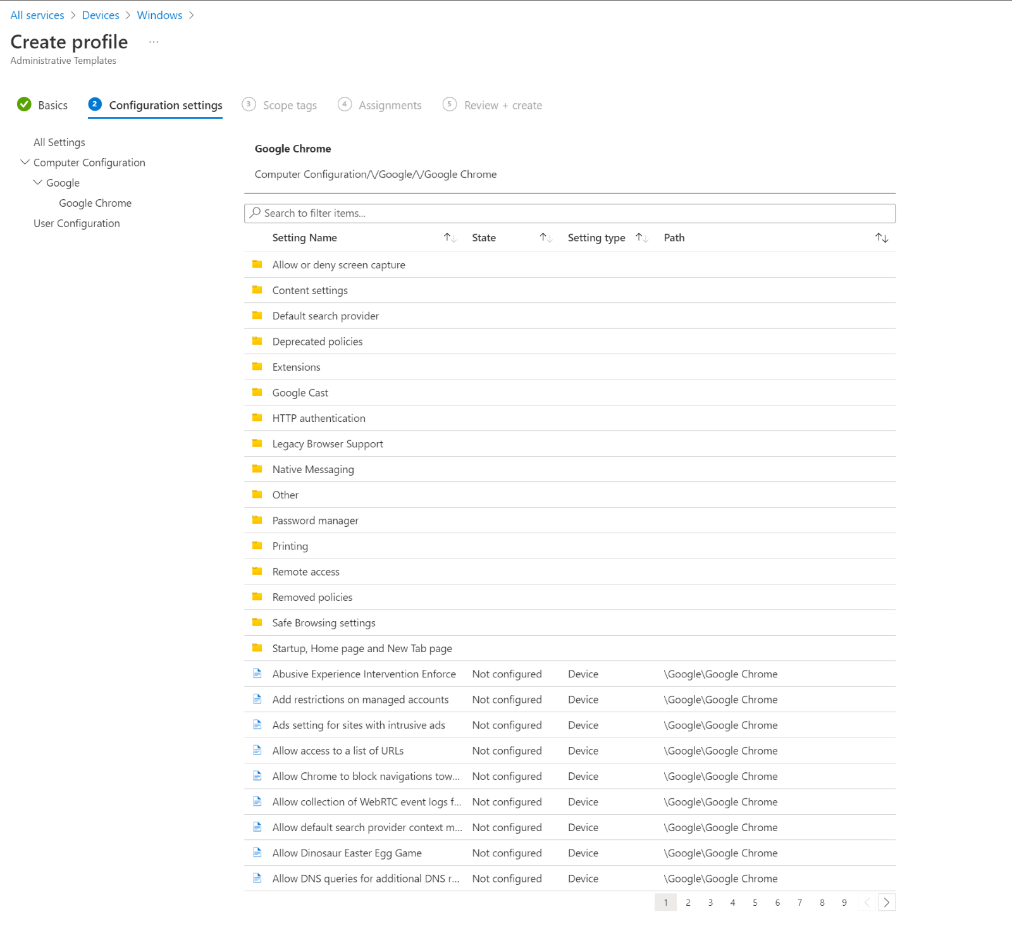Select User Configuration in the tree
Screen dimensions: 1012x926
(x=77, y=223)
